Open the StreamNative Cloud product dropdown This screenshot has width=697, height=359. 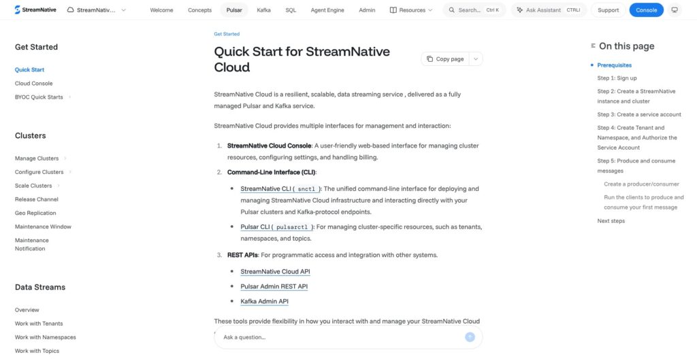[97, 10]
